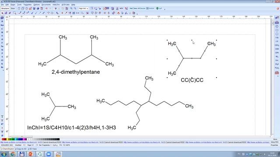Viewport: 280px width, 157px height.
Task: Select Na atom in left toolbar
Action: point(2,46)
